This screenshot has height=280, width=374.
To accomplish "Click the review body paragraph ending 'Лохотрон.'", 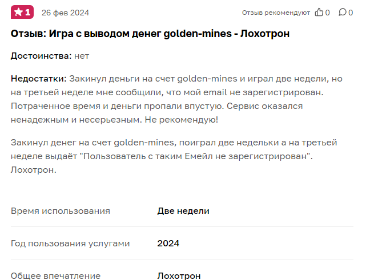I will [x=174, y=156].
